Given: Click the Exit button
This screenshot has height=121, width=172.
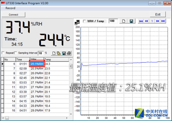Looking at the screenshot, I should [x=158, y=14].
